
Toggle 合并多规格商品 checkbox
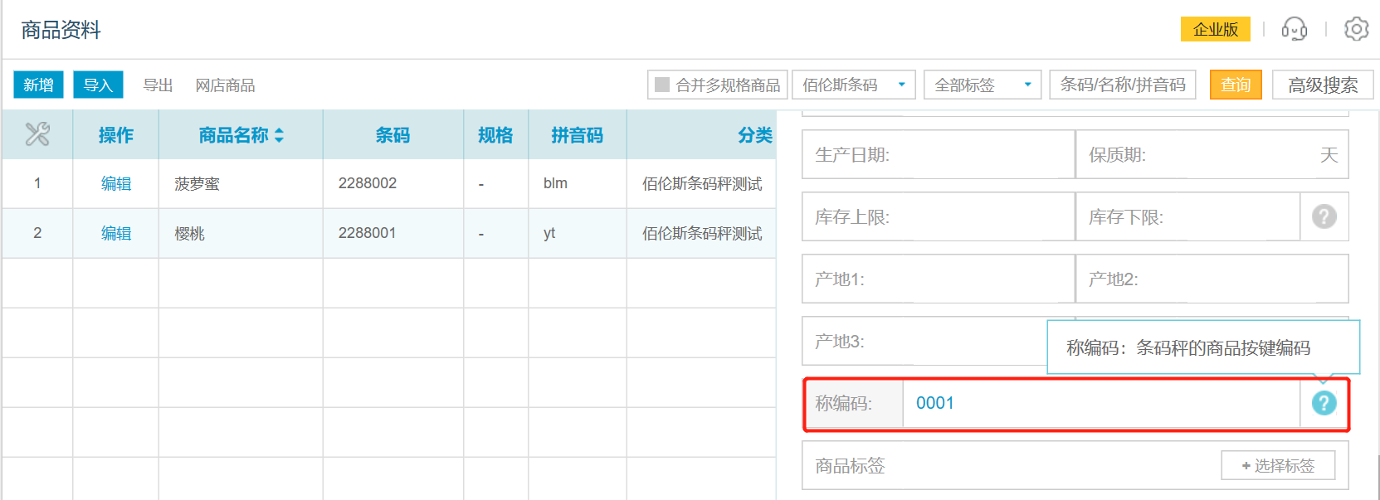pos(662,85)
